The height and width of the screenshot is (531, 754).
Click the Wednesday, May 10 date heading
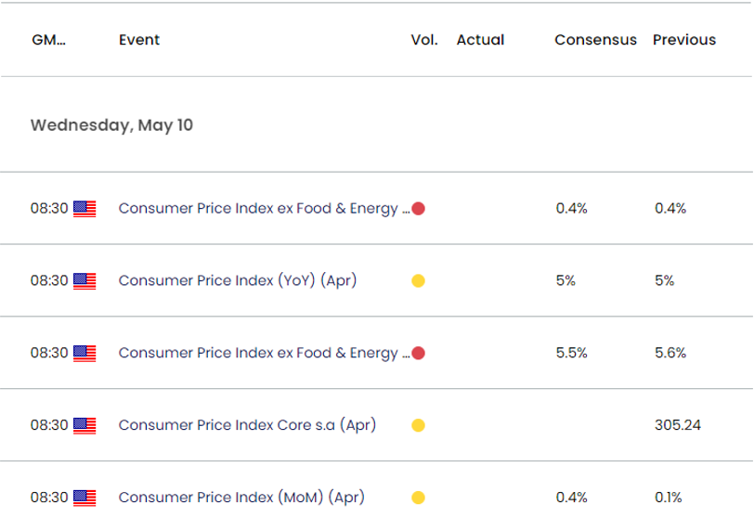pyautogui.click(x=111, y=125)
